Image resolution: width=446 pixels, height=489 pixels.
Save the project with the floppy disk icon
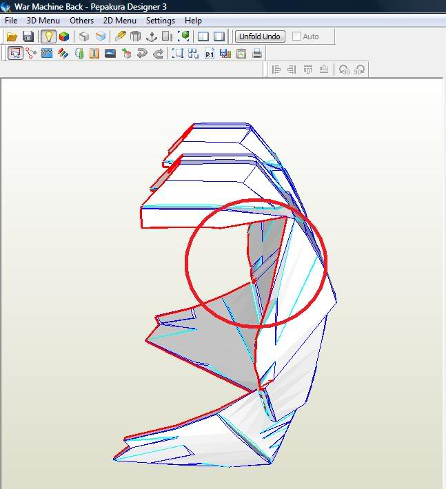tap(28, 37)
